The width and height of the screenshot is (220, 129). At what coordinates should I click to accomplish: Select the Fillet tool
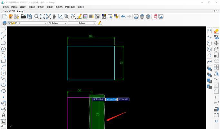point(216,91)
